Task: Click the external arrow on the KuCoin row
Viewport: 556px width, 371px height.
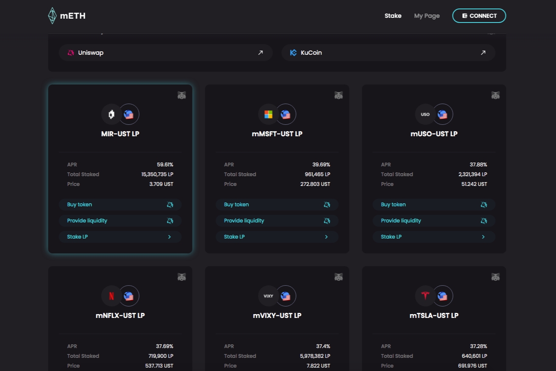Action: click(483, 53)
